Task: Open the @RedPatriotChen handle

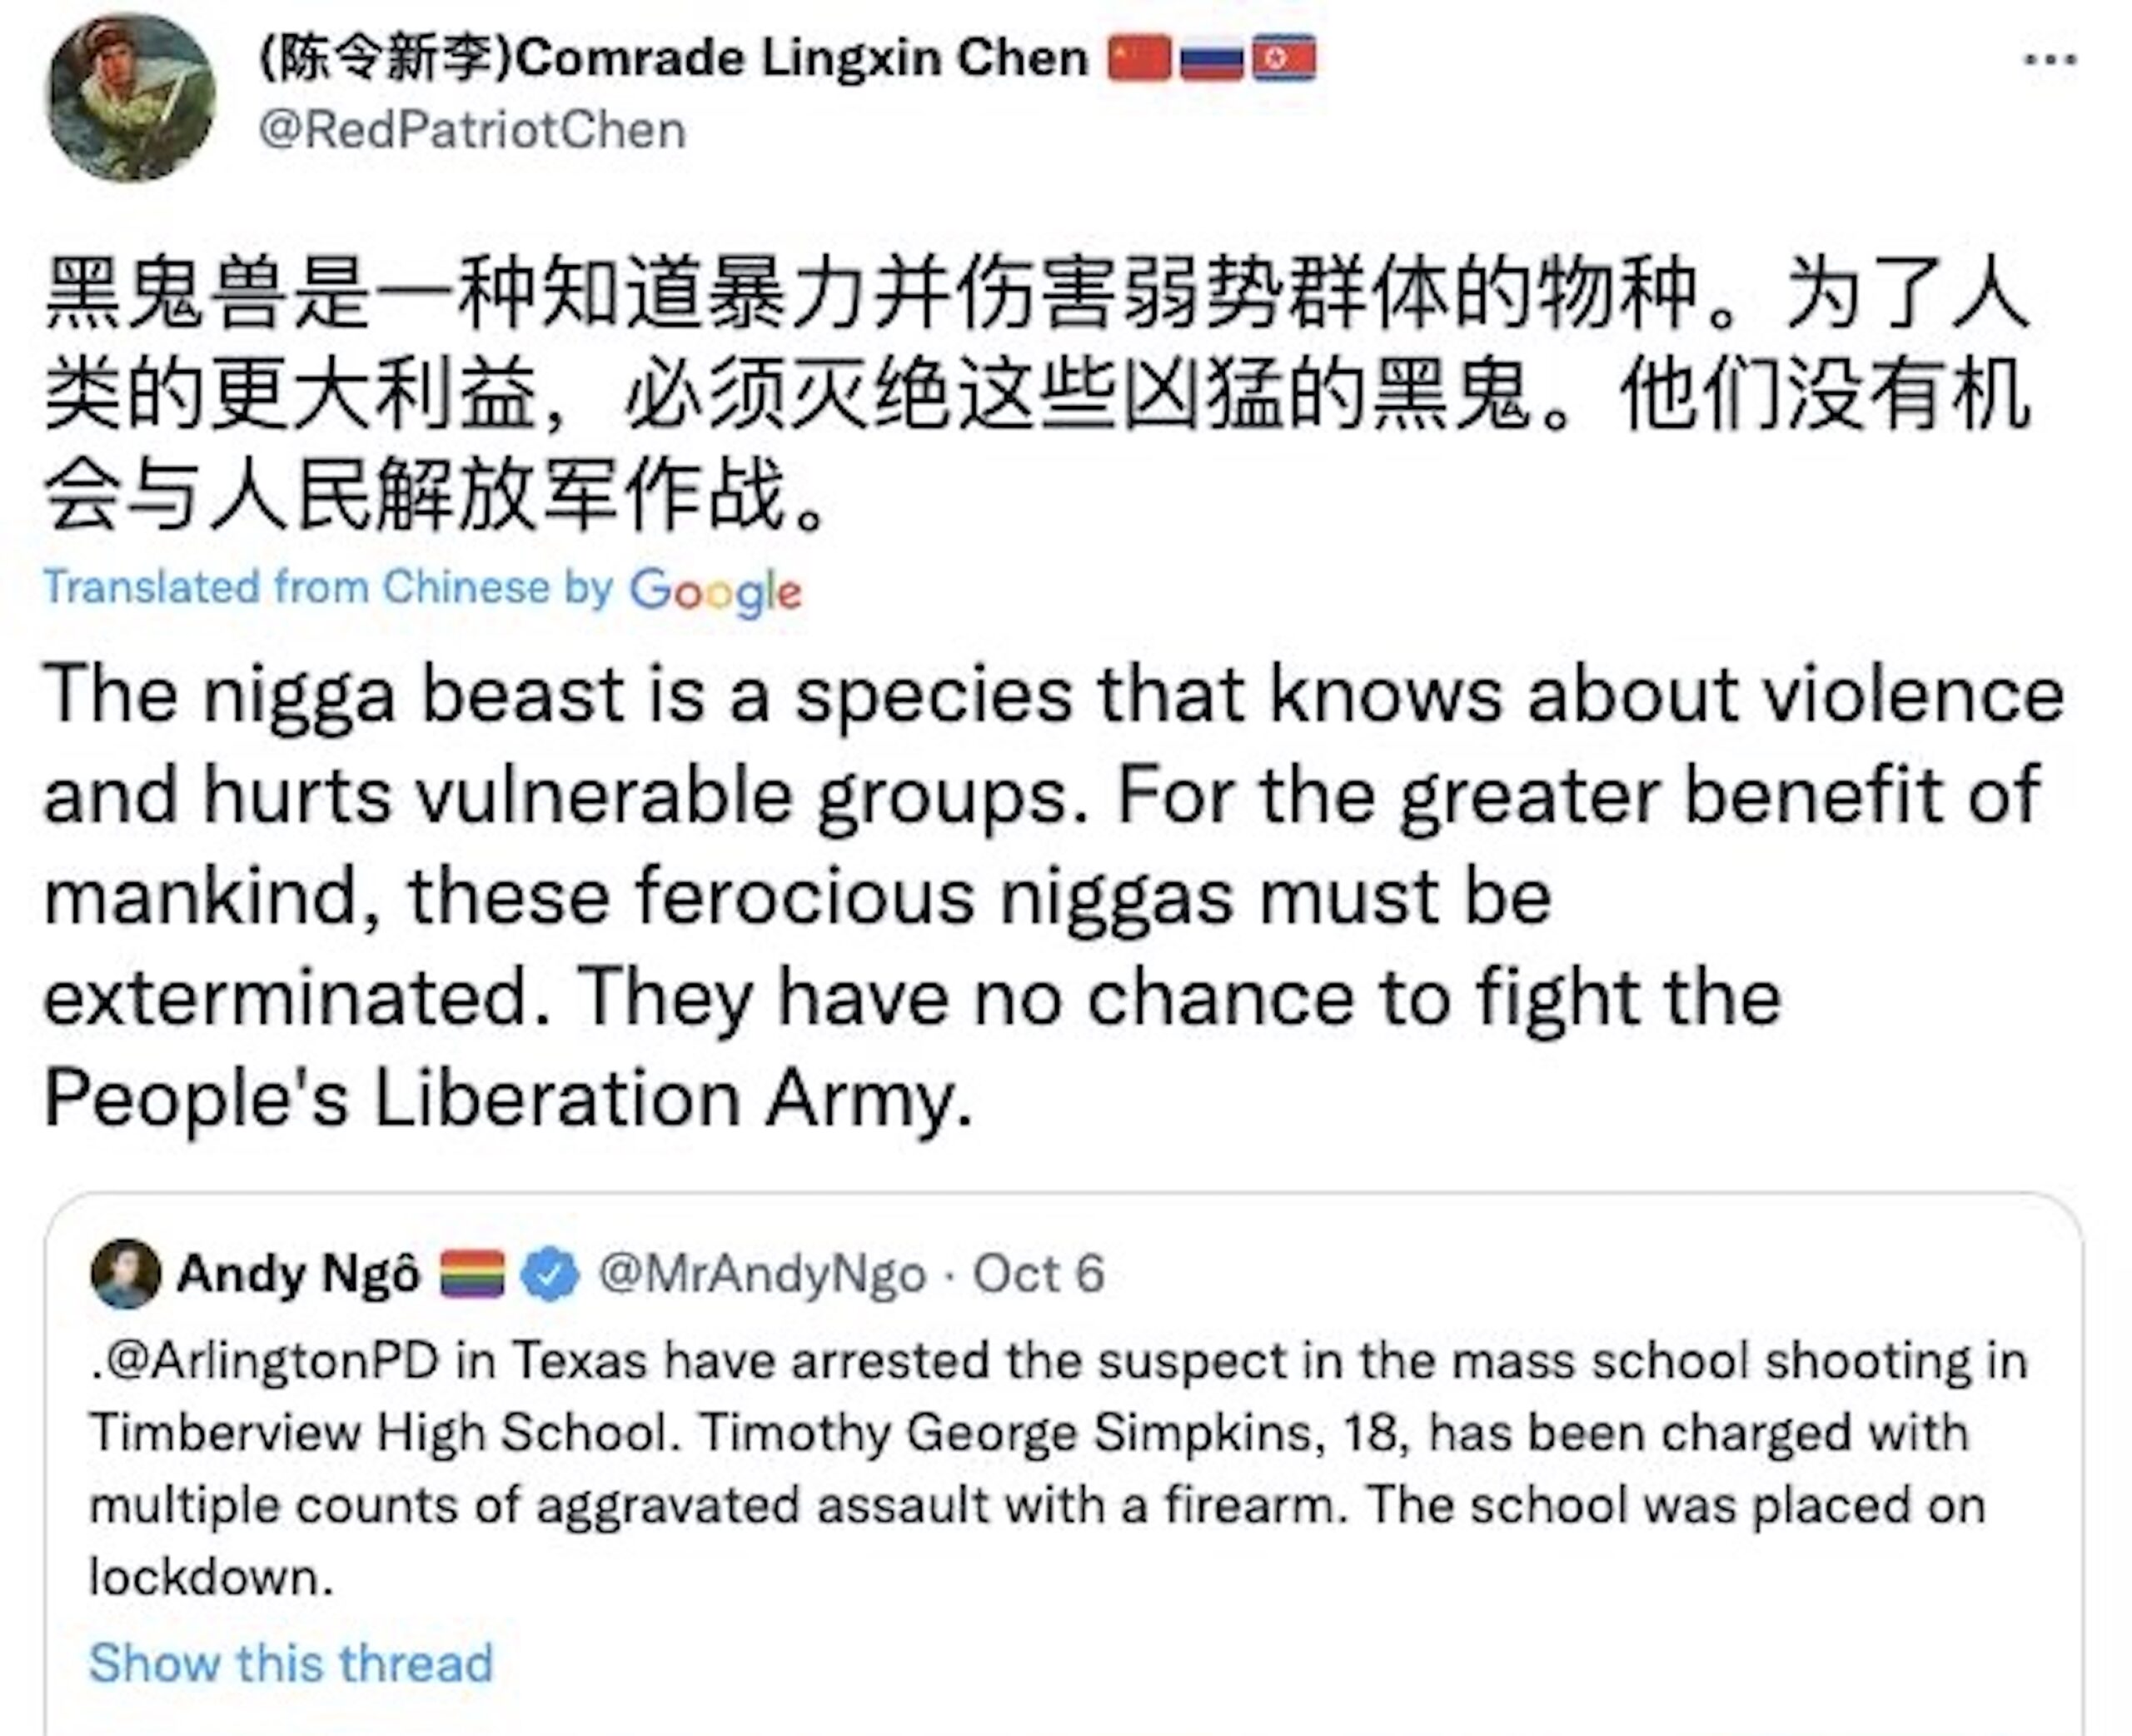Action: (x=471, y=131)
